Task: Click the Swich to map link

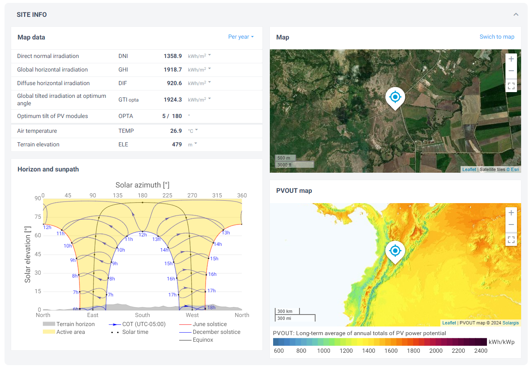Action: (496, 37)
